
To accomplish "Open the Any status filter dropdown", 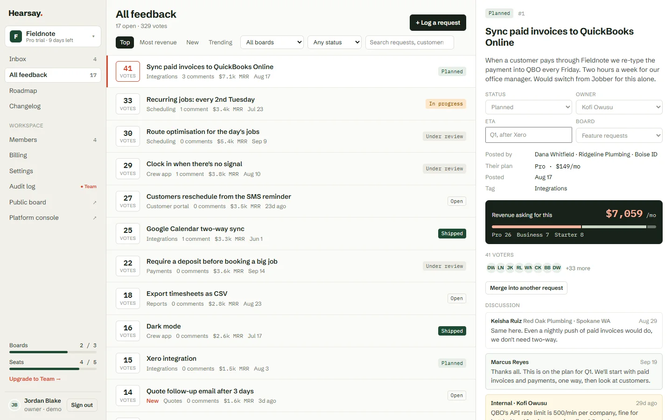I will (x=335, y=42).
